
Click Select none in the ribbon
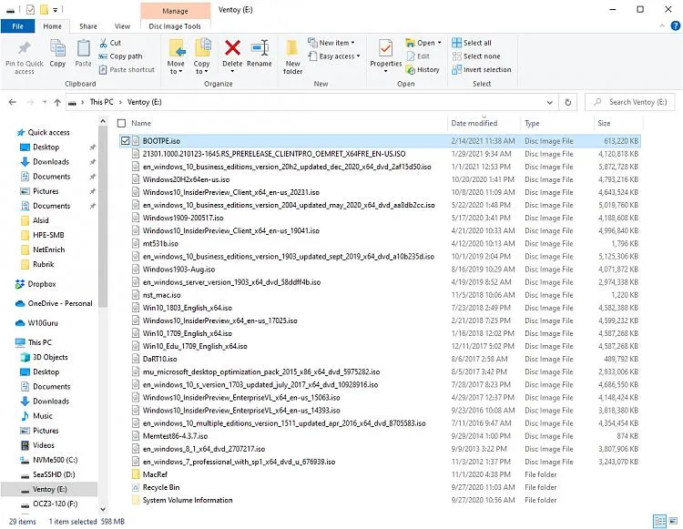[476, 56]
